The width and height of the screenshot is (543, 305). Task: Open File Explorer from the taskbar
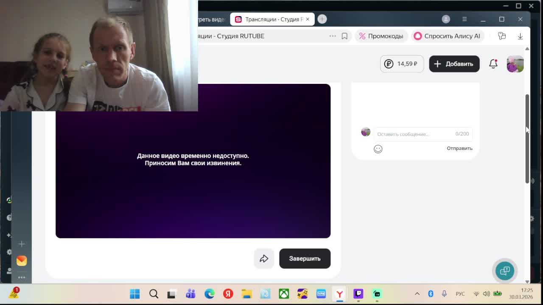(x=246, y=294)
